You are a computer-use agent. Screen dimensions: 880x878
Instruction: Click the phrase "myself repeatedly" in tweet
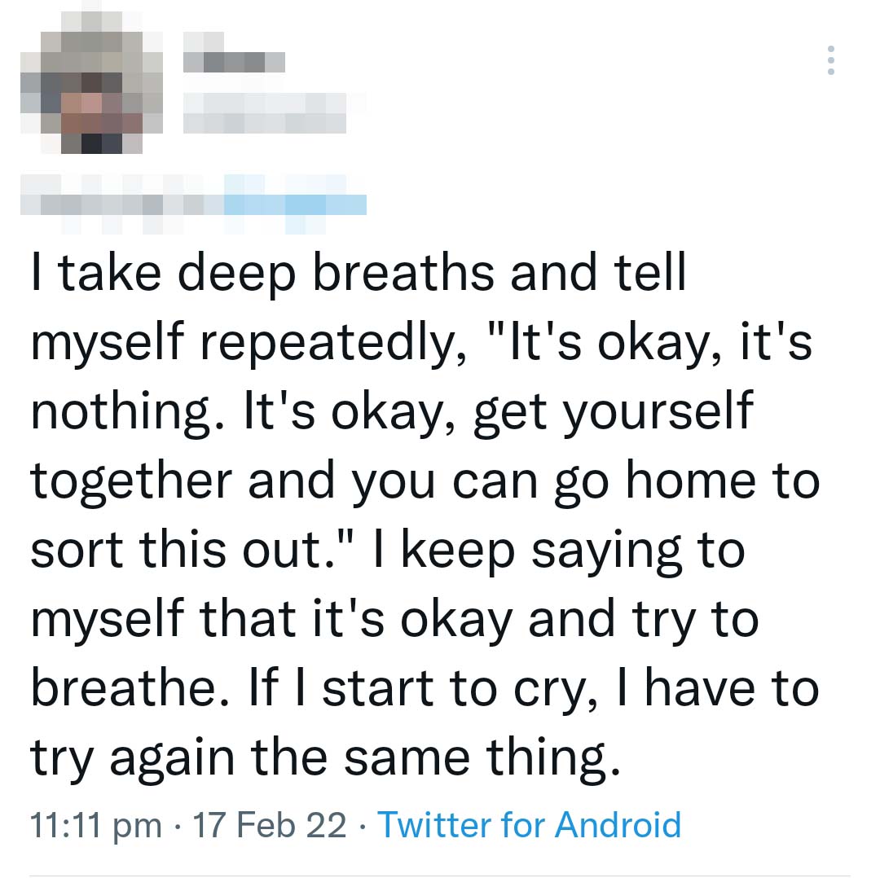click(x=249, y=343)
